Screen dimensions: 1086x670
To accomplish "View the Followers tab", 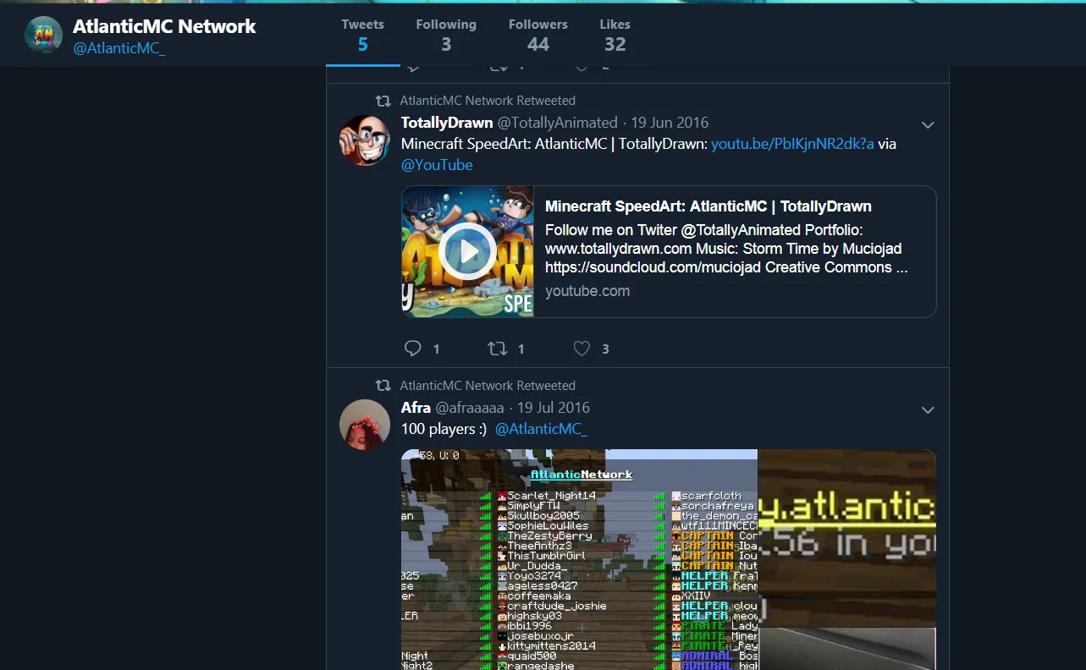I will (x=538, y=35).
